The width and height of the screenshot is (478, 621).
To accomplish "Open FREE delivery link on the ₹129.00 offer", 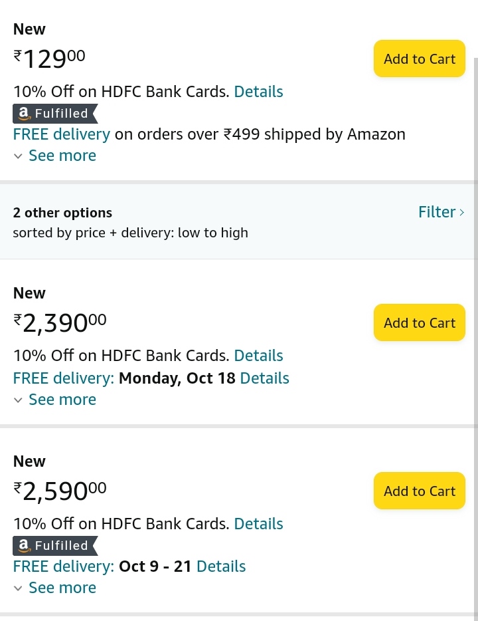I will pyautogui.click(x=62, y=135).
